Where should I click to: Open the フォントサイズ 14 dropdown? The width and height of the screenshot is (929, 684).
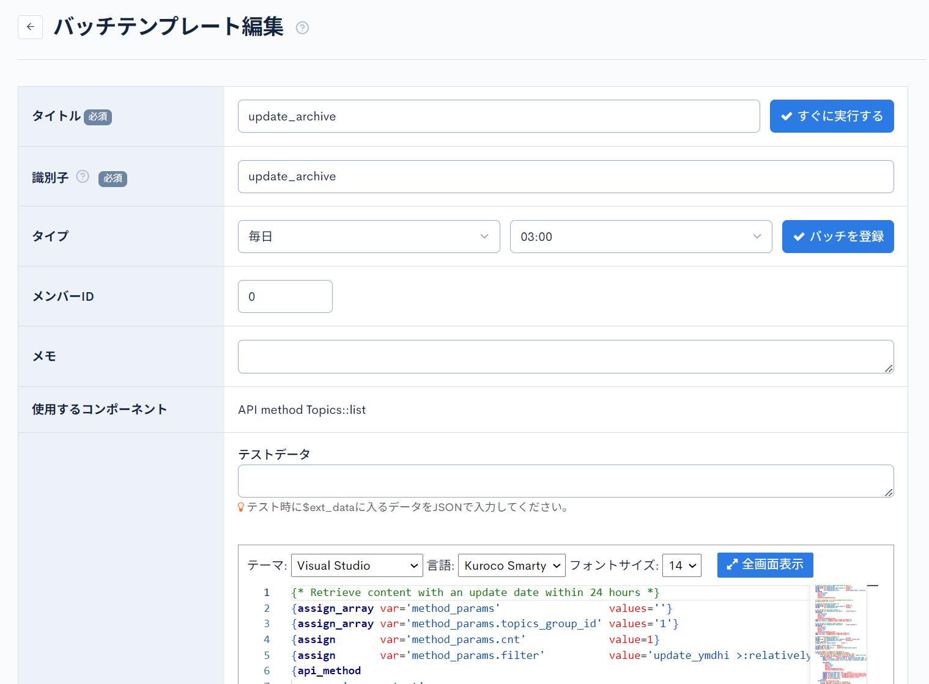682,565
